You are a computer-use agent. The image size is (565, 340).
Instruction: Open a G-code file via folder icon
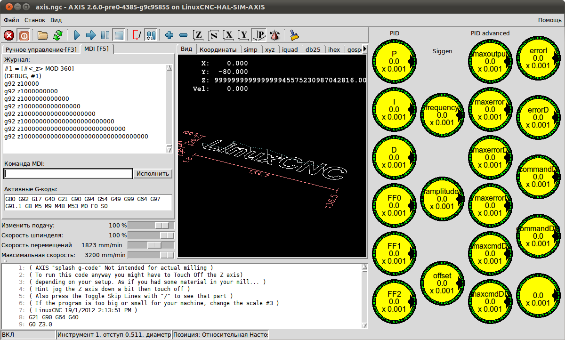point(43,35)
